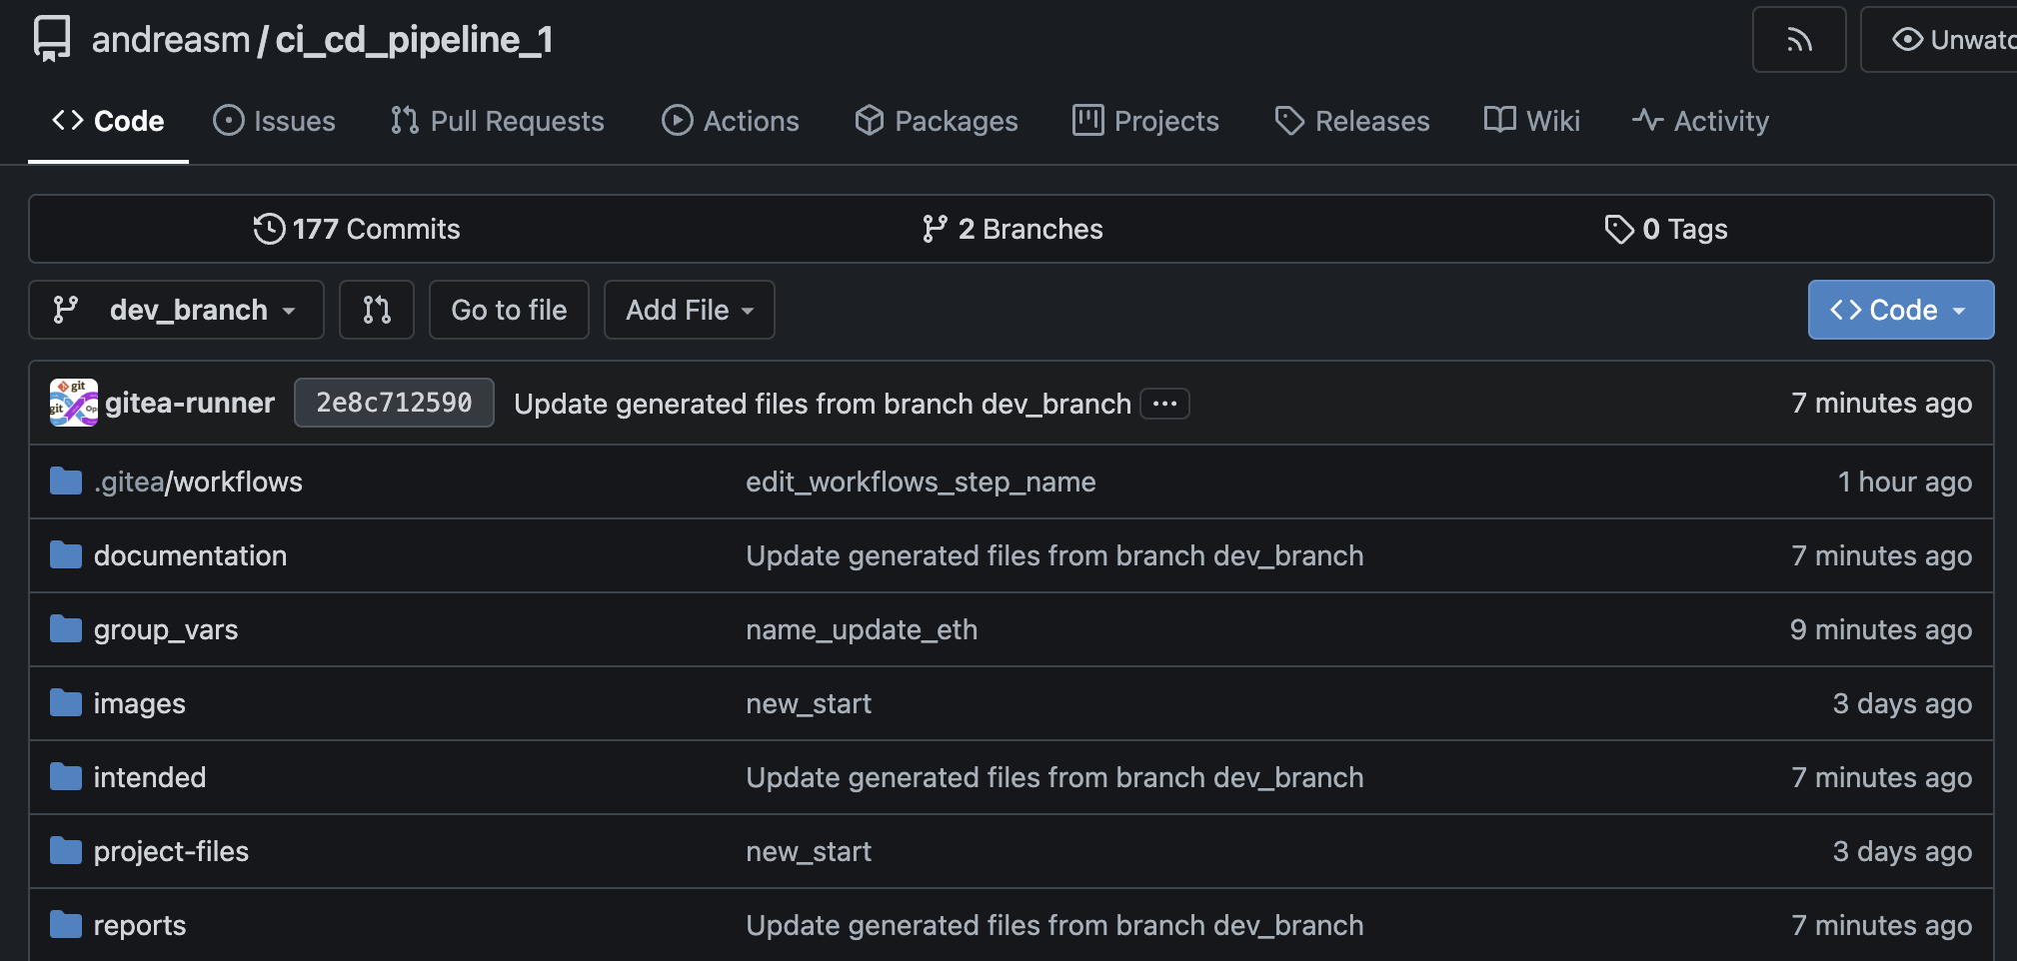This screenshot has width=2017, height=961.
Task: Click the Go to file button
Action: pos(509,310)
